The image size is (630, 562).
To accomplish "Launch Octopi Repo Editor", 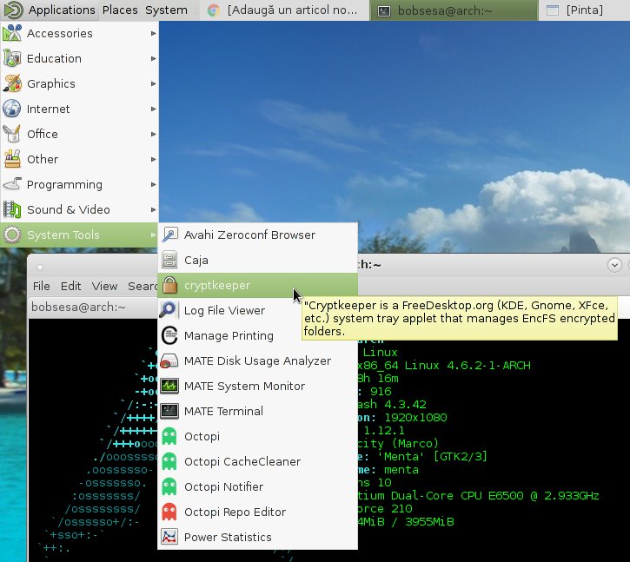I will point(257,512).
